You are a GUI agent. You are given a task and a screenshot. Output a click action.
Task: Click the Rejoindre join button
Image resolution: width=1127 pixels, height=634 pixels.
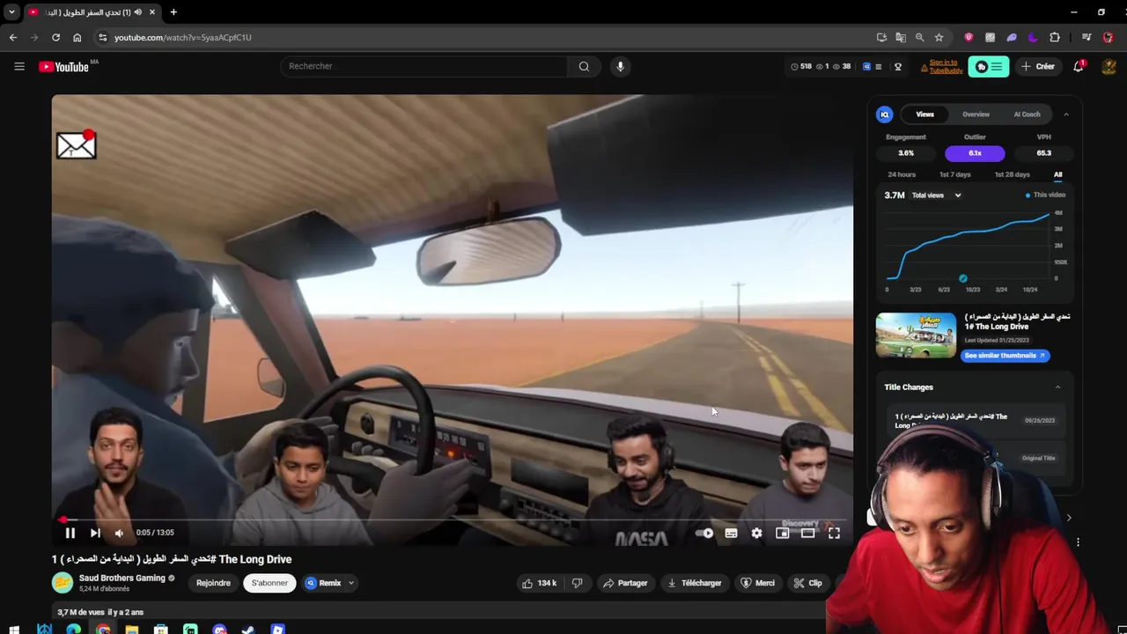[213, 583]
